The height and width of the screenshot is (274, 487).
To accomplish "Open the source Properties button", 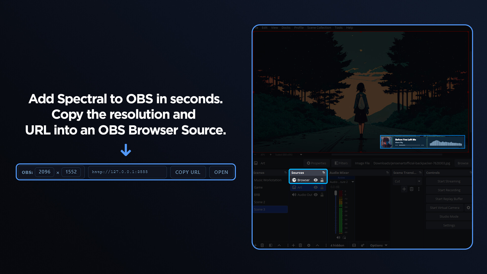I will tap(316, 163).
